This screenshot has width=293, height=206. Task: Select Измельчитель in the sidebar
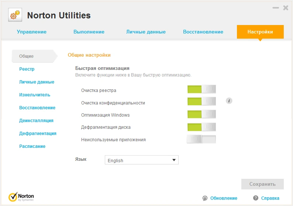[35, 95]
